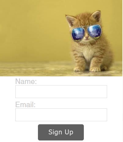Click the Sign Up button
This screenshot has height=142, width=123.
click(61, 132)
